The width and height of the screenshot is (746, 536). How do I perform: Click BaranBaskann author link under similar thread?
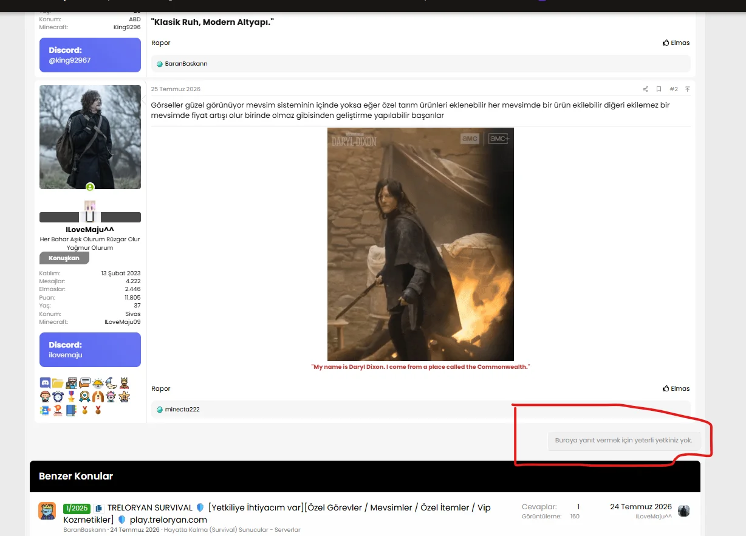click(84, 530)
